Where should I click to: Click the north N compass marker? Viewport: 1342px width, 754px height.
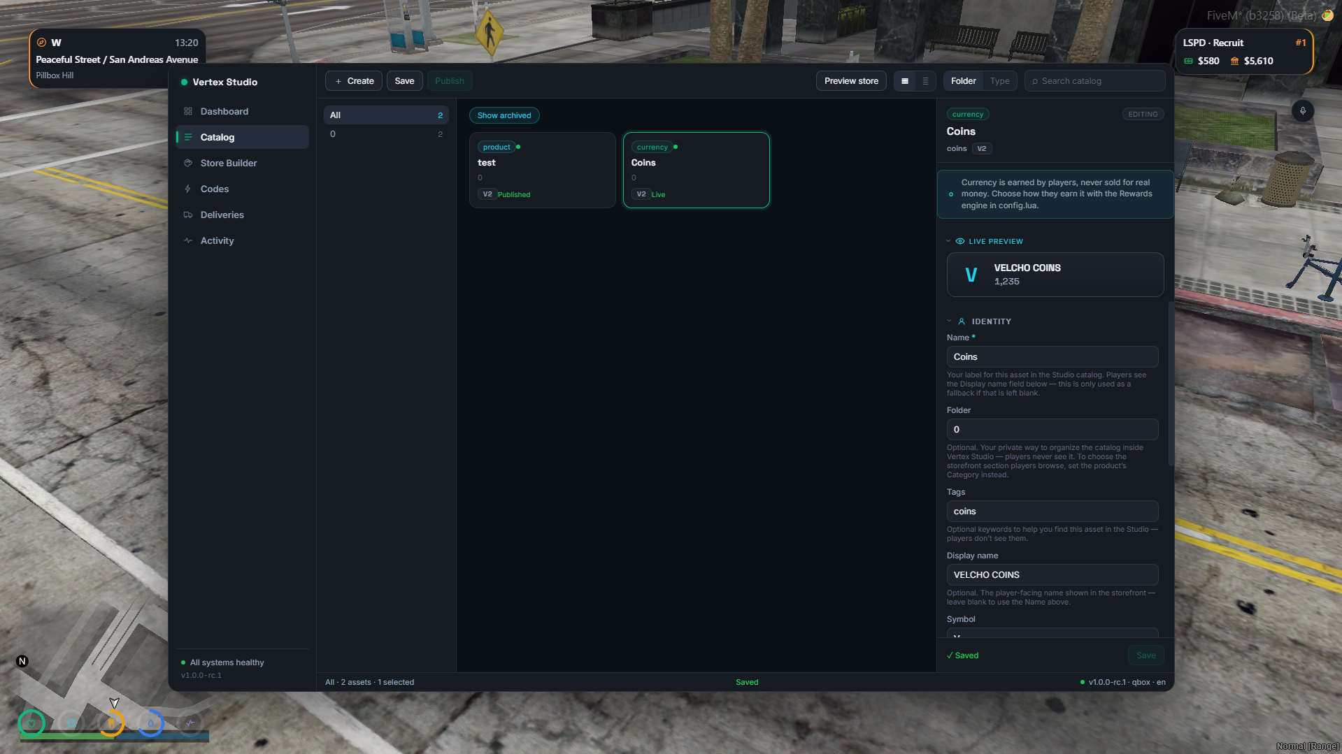tap(22, 661)
